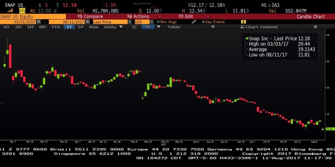Click the yellow gauge icon near At 11:02

[22, 11]
